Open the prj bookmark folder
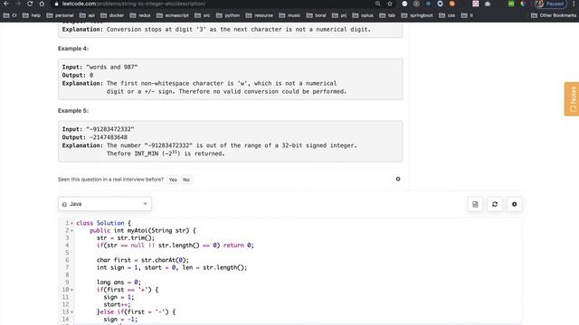The width and height of the screenshot is (579, 325). click(x=339, y=15)
